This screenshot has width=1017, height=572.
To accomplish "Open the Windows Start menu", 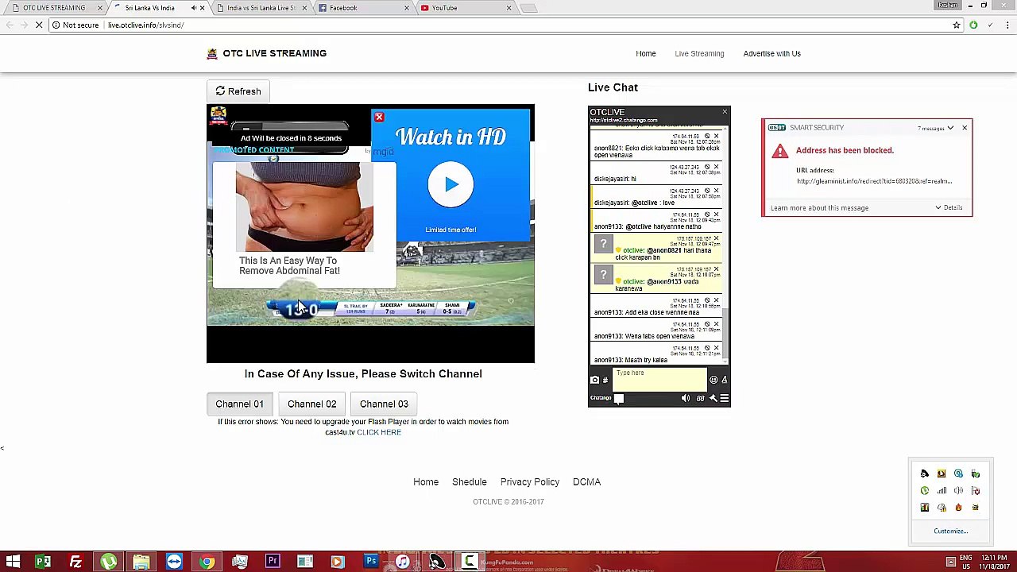I will tap(13, 562).
